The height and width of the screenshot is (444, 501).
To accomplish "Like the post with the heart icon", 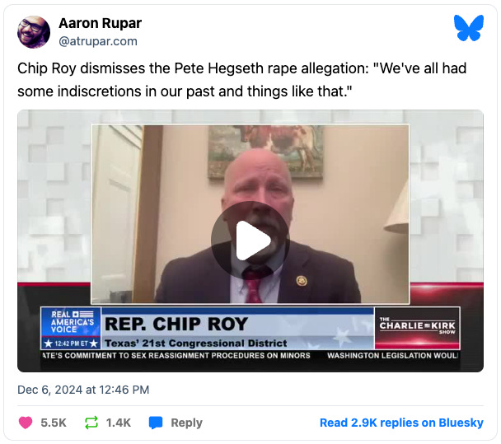I will (x=26, y=423).
